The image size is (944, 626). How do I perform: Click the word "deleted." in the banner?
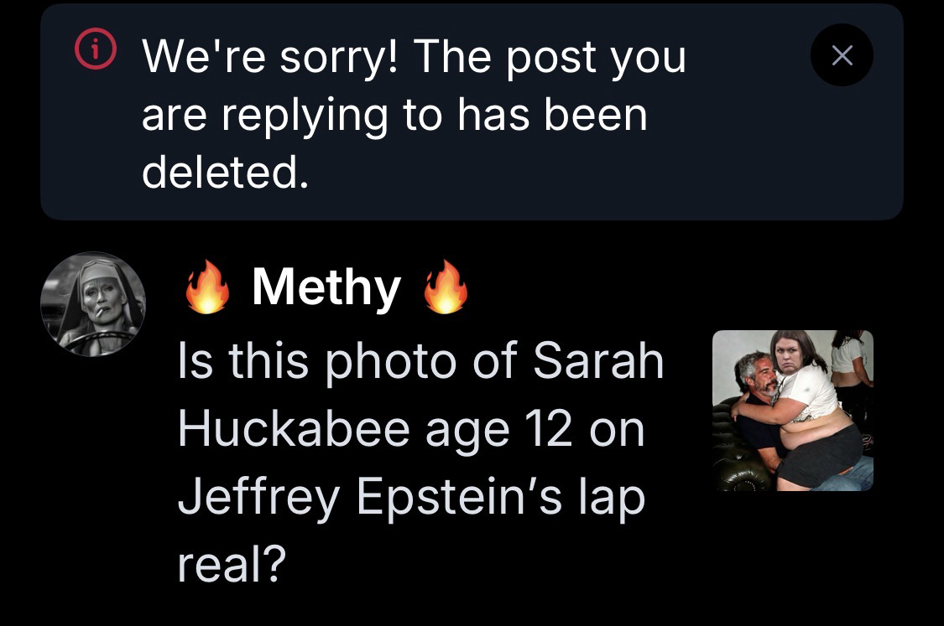point(221,171)
